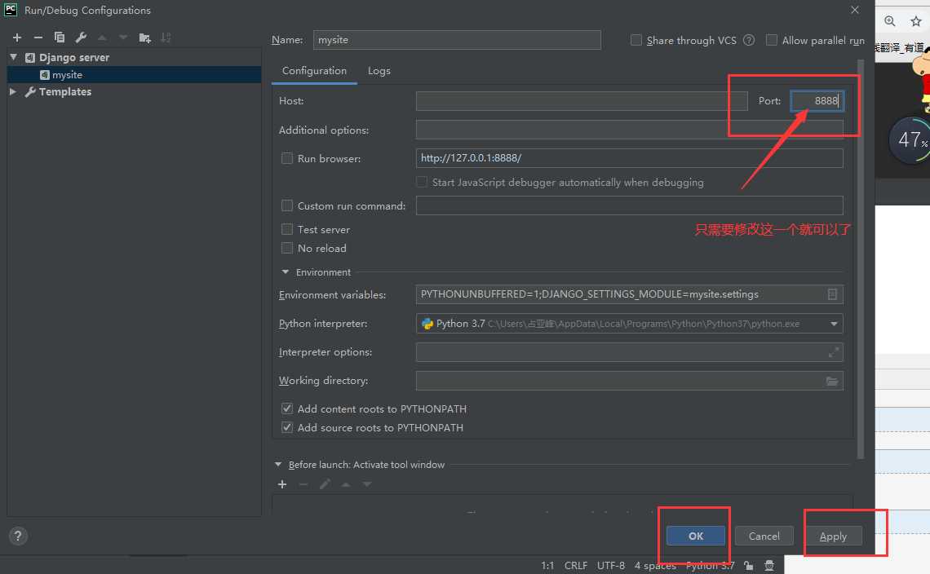Click the read-only lock status icon
Viewport: 930px width, 574px height.
[x=749, y=566]
